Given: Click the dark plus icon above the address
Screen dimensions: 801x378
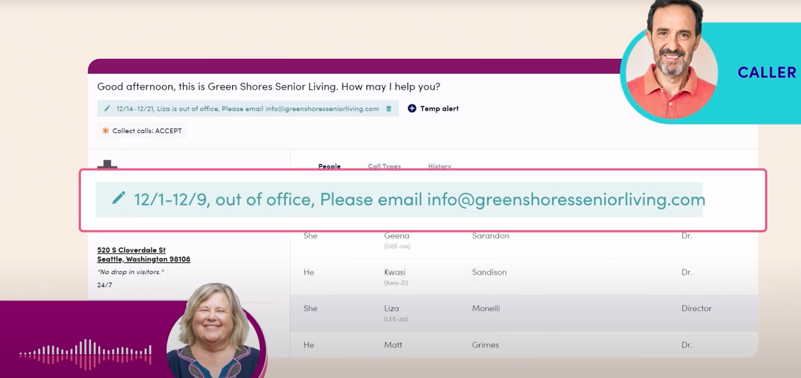Looking at the screenshot, I should (x=107, y=164).
